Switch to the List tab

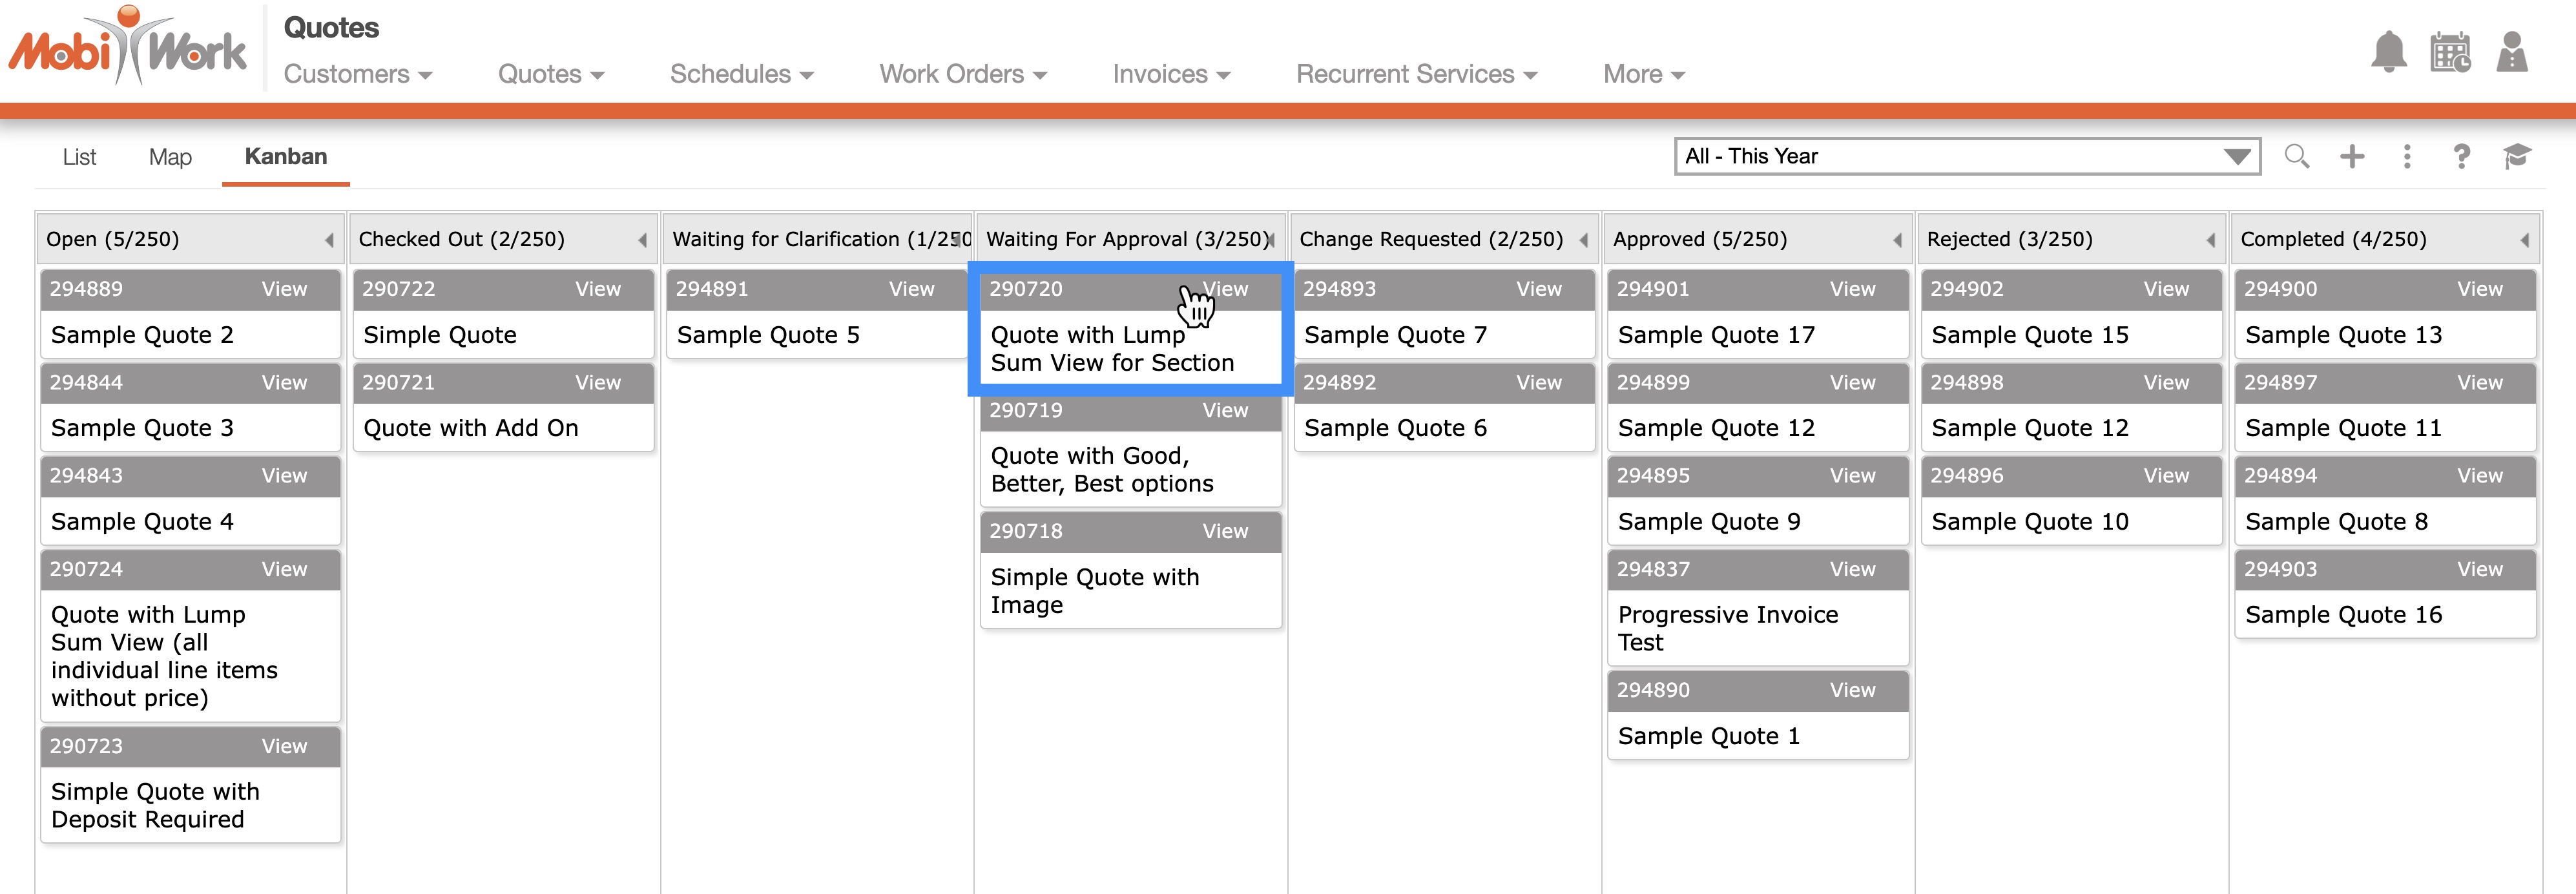pyautogui.click(x=79, y=157)
